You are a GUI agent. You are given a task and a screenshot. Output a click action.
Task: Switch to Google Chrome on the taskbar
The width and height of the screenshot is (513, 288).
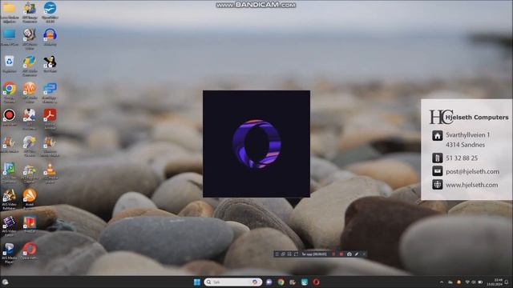[281, 282]
